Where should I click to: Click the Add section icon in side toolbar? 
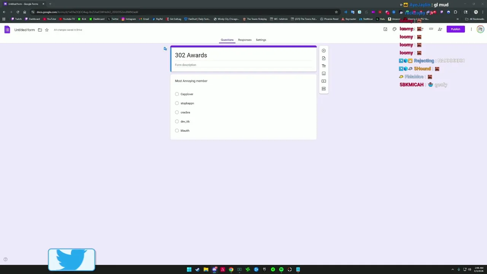pos(324,89)
